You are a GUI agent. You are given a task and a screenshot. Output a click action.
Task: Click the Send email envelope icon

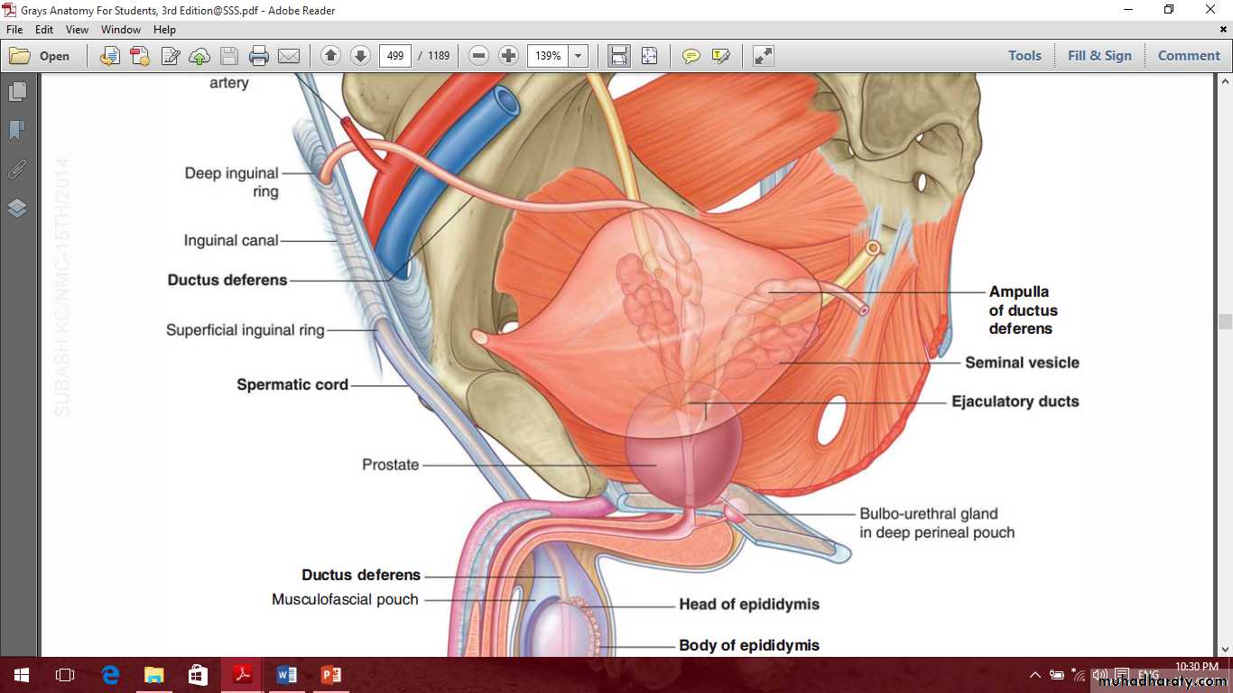tap(289, 56)
